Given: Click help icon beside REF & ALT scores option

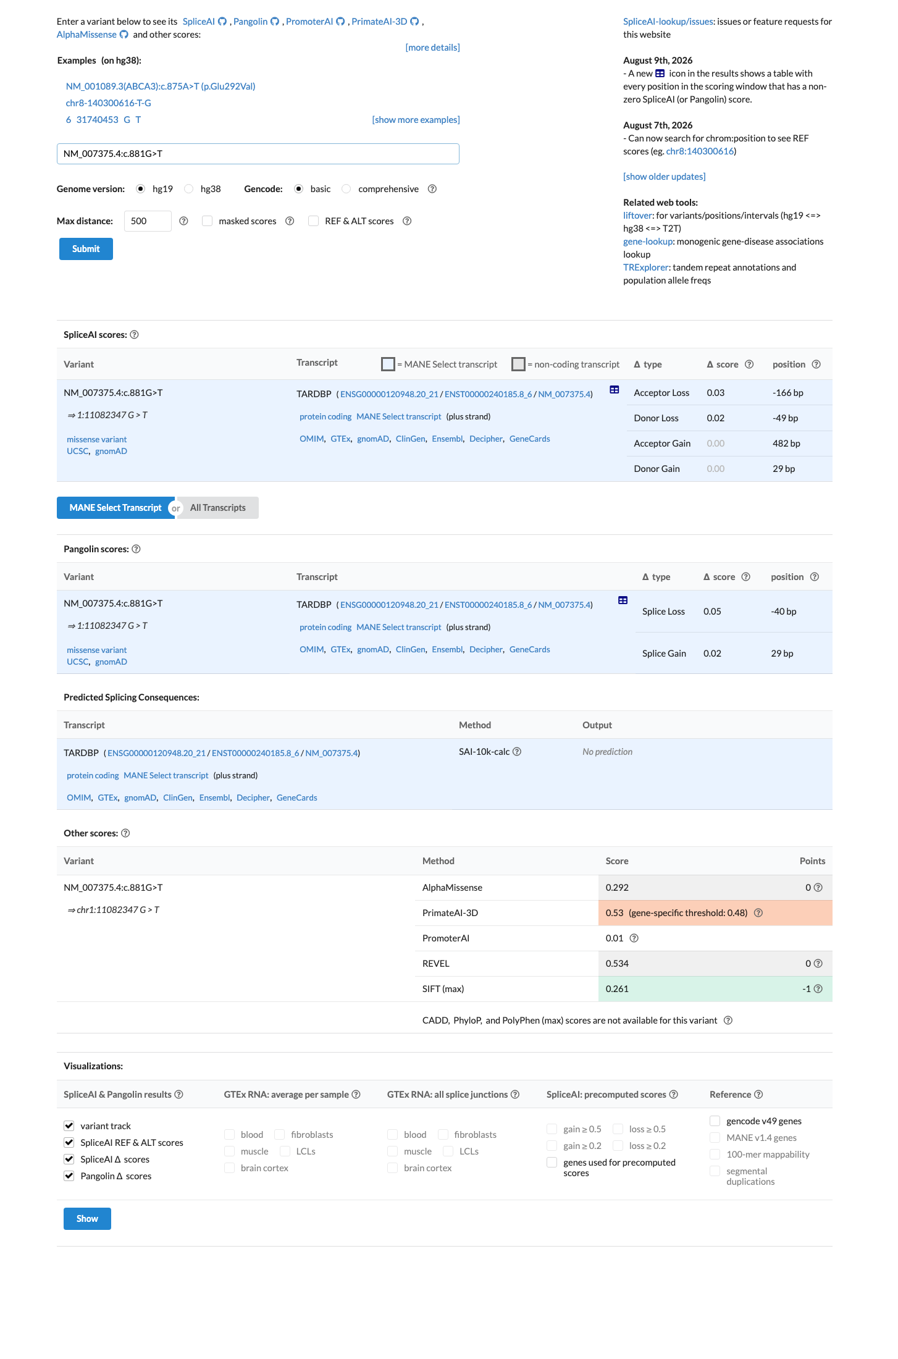Looking at the screenshot, I should (407, 221).
